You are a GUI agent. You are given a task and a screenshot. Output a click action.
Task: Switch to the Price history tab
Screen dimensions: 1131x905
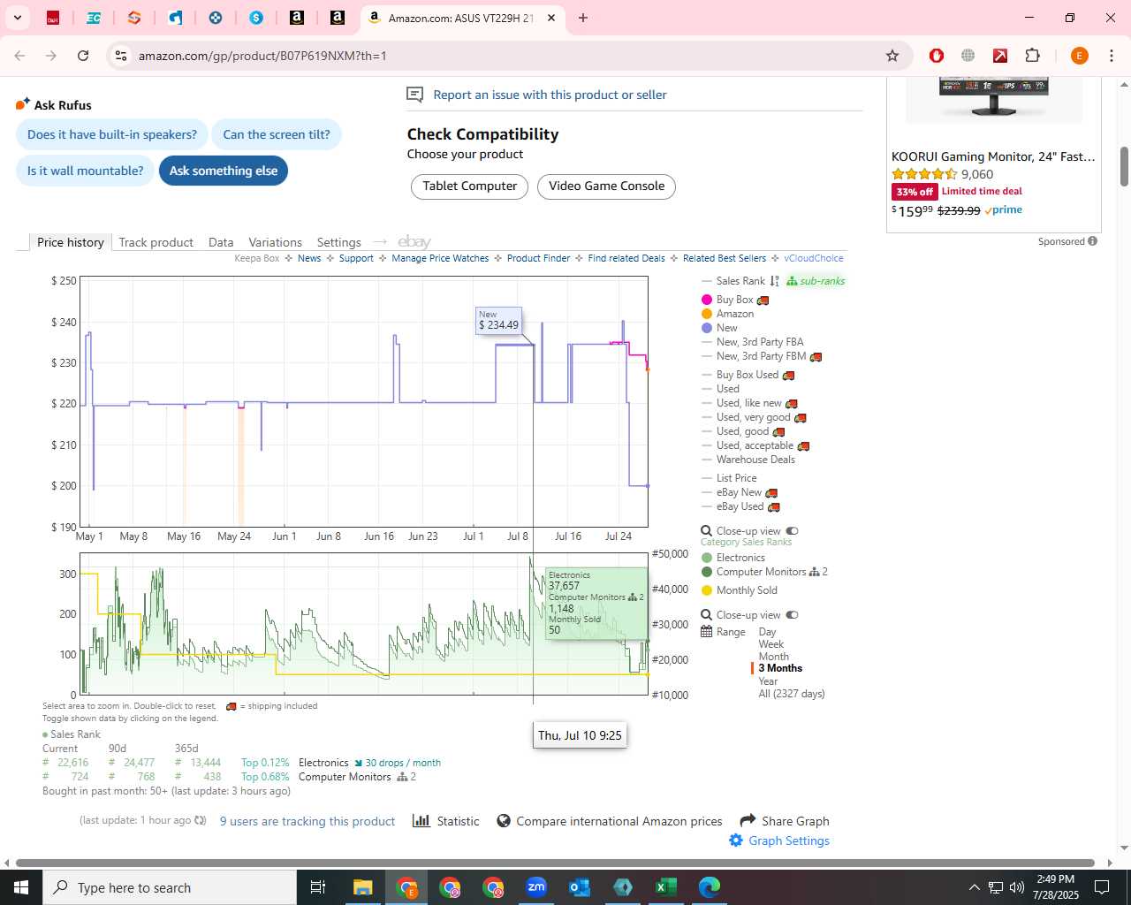point(71,242)
